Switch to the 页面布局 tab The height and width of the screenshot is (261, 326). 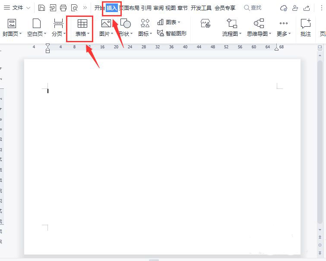click(129, 8)
